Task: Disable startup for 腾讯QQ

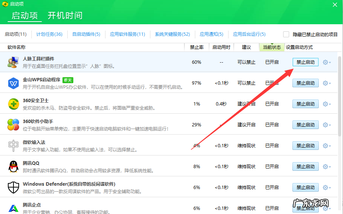Action: coord(305,167)
